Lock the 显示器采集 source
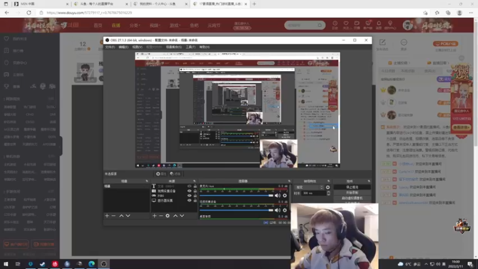 click(x=195, y=201)
